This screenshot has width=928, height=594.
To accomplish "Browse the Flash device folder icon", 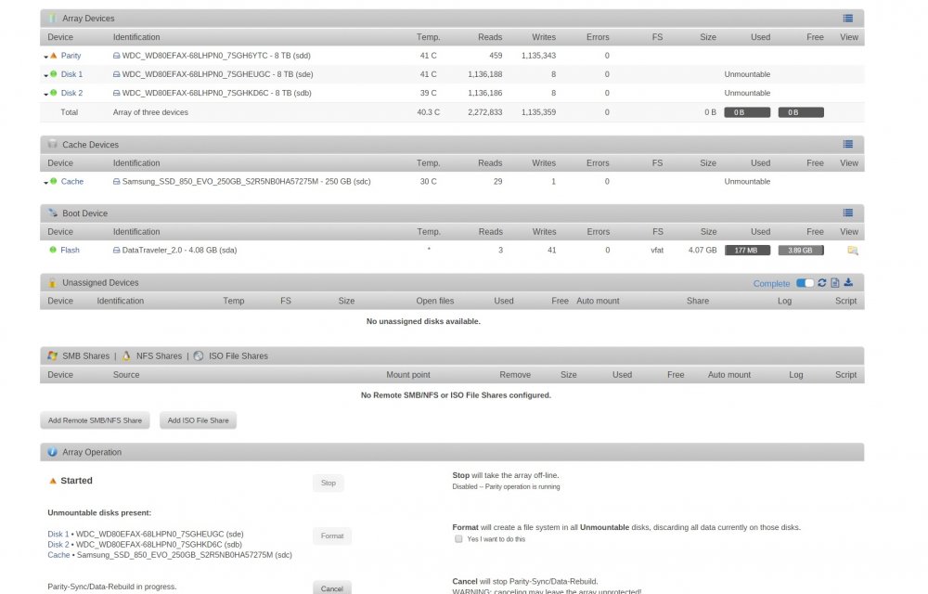I will [852, 251].
